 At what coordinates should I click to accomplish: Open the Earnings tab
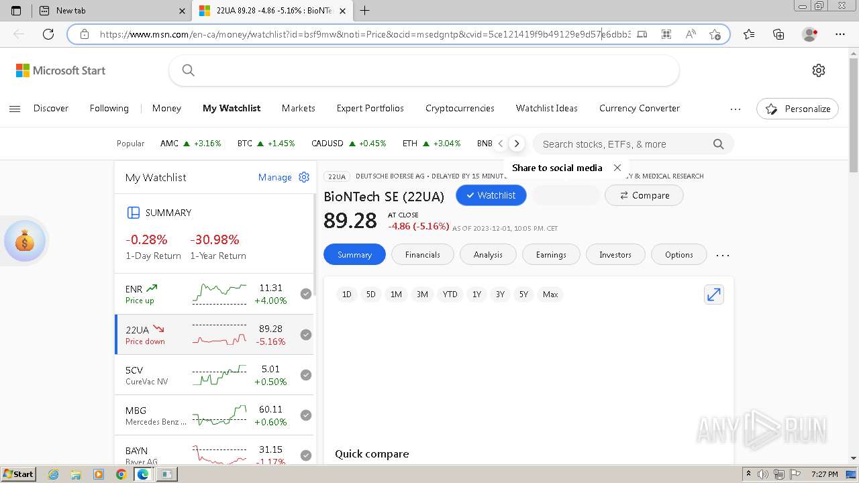(x=551, y=255)
